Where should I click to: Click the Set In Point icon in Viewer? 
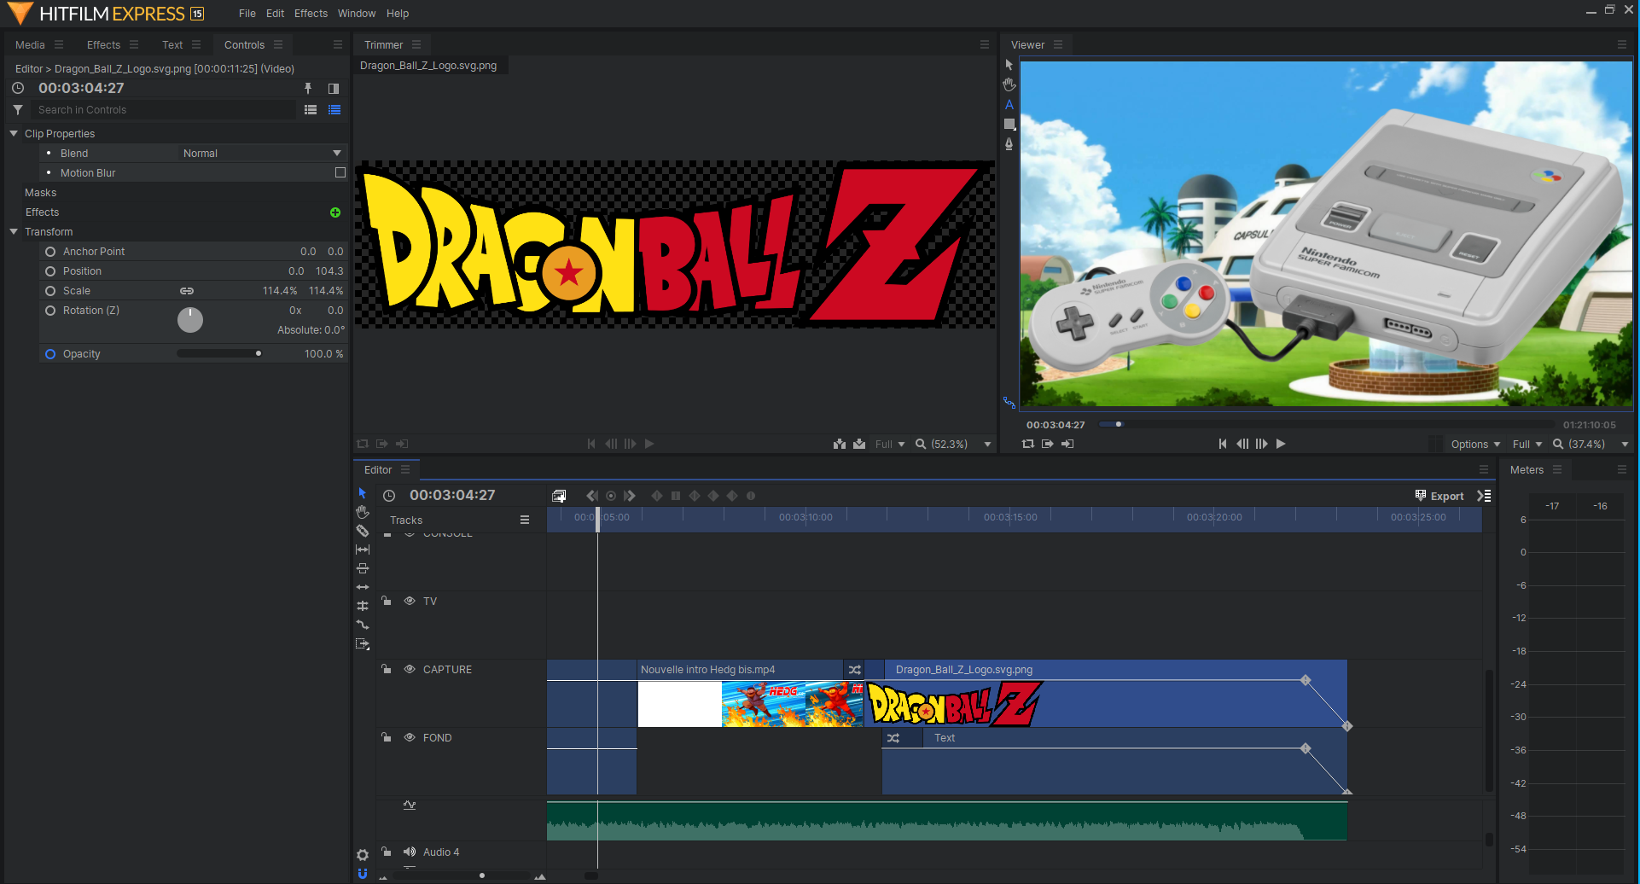tap(1048, 444)
